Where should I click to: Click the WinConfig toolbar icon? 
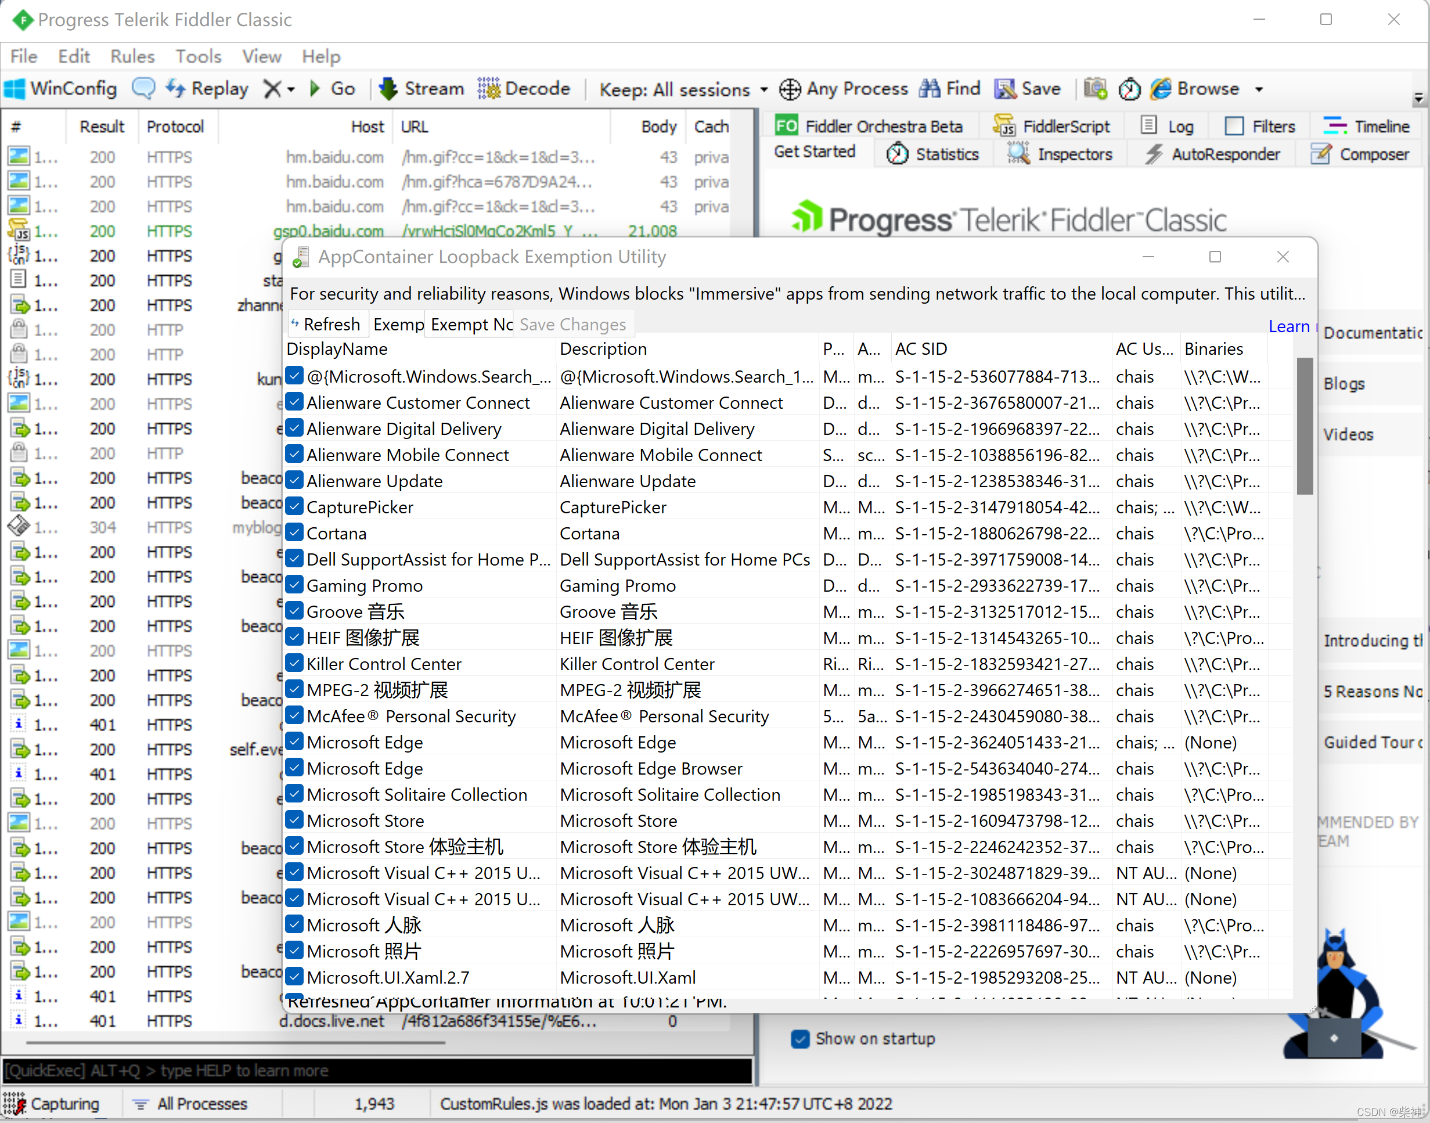coord(15,89)
